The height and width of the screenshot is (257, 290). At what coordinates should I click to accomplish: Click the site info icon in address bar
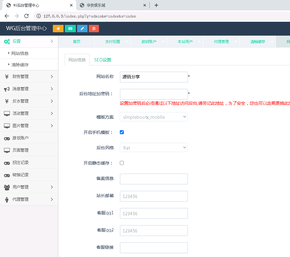click(39, 16)
